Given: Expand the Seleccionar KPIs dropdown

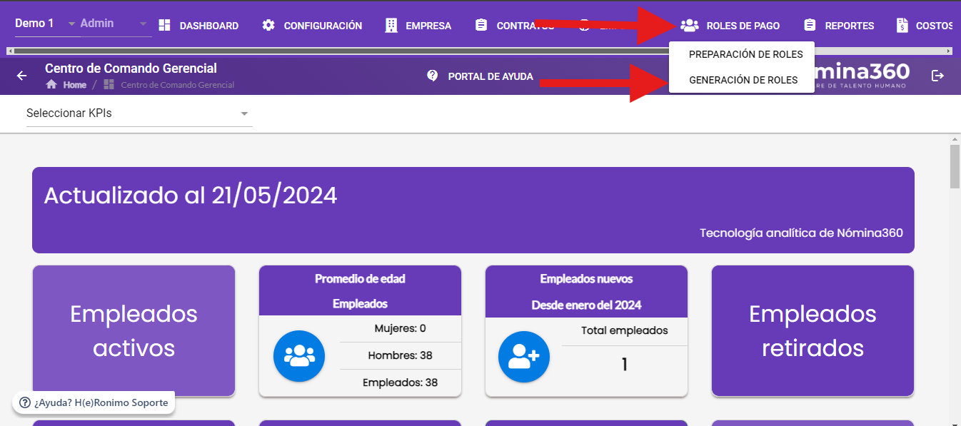Looking at the screenshot, I should pyautogui.click(x=139, y=113).
